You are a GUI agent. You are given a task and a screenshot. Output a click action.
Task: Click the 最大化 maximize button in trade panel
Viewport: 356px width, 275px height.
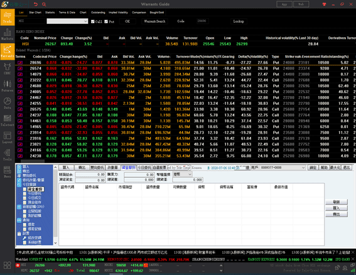point(335,168)
